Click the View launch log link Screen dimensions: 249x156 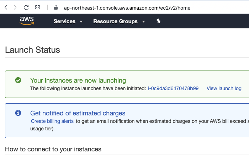pos(224,88)
